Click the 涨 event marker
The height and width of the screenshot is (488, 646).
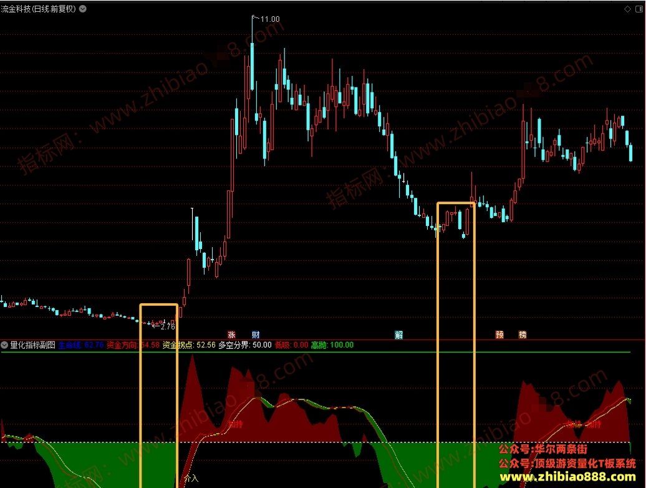pos(231,334)
